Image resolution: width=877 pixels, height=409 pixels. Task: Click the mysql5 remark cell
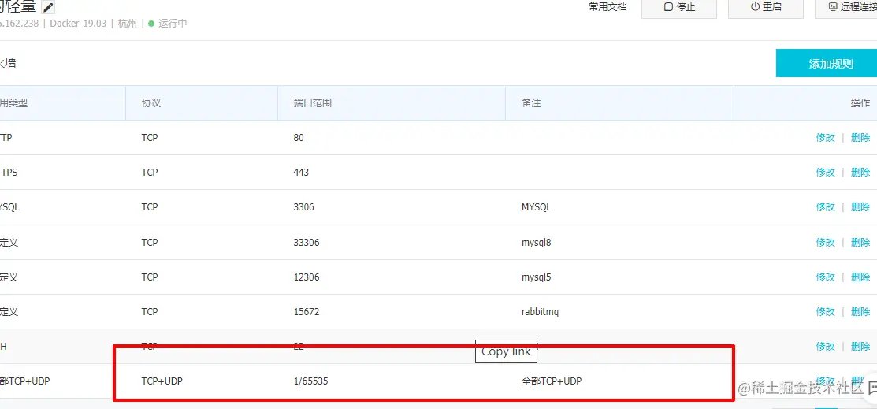pos(537,277)
